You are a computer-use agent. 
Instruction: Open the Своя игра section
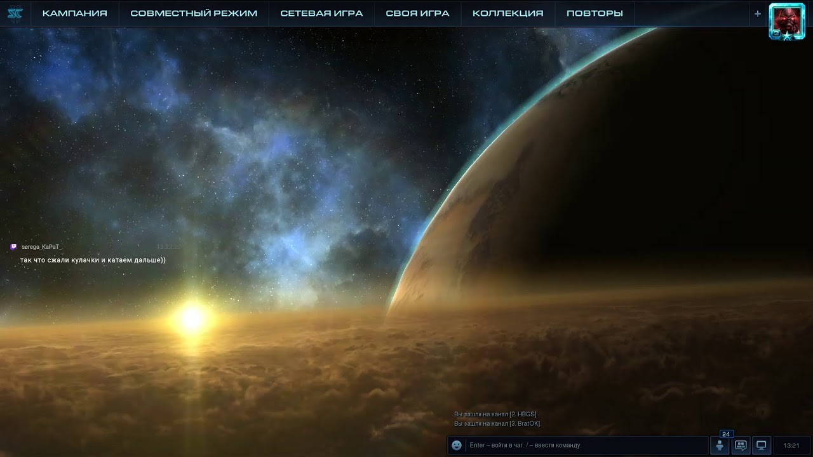click(x=417, y=13)
